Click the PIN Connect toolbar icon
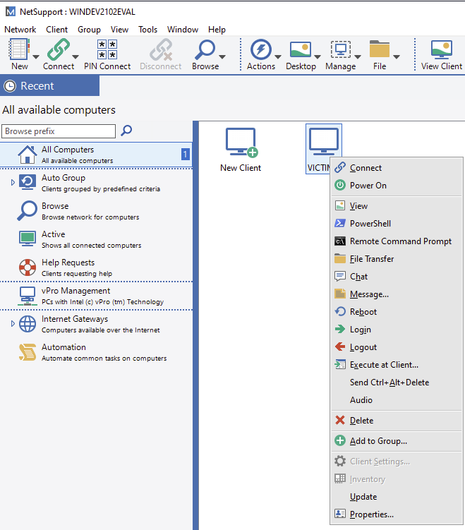Image resolution: width=465 pixels, height=530 pixels. (107, 49)
